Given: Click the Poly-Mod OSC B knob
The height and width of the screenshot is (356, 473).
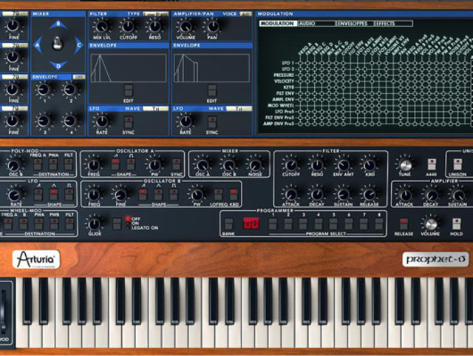Looking at the screenshot, I should [13, 165].
